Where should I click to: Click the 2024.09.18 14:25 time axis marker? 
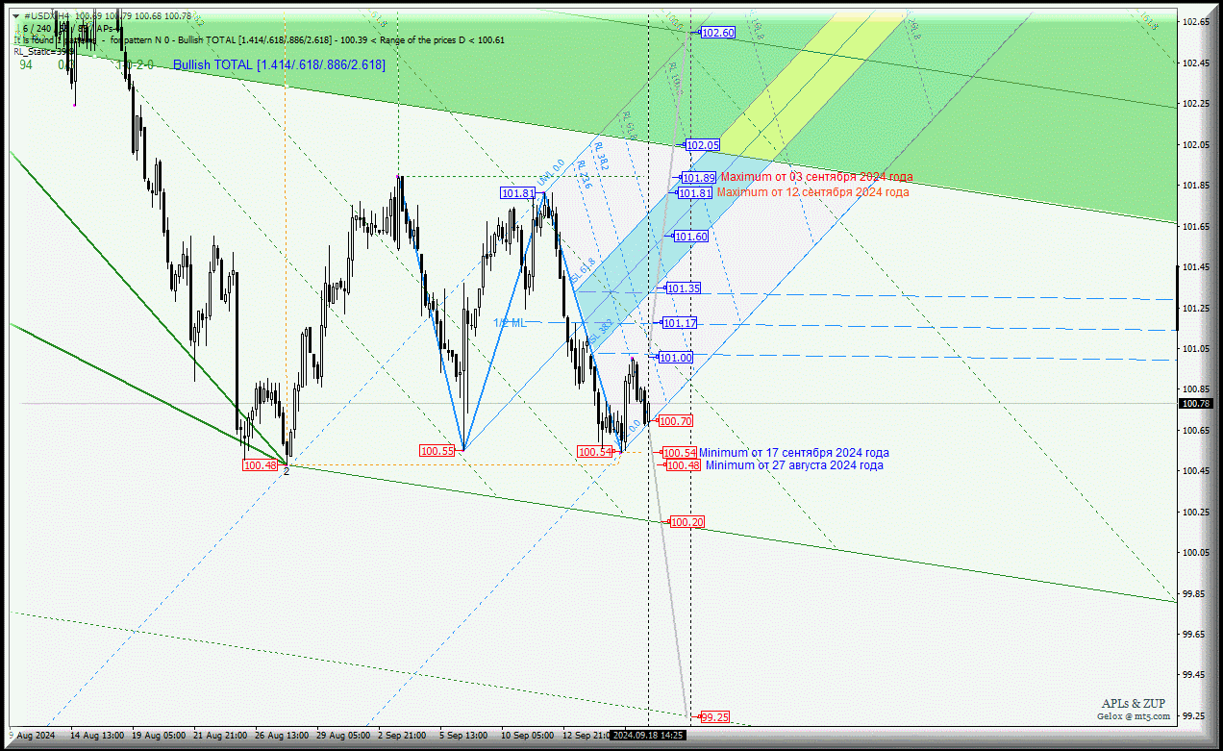point(648,736)
